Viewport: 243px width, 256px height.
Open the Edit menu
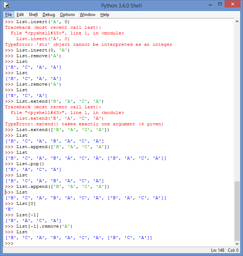coord(20,15)
